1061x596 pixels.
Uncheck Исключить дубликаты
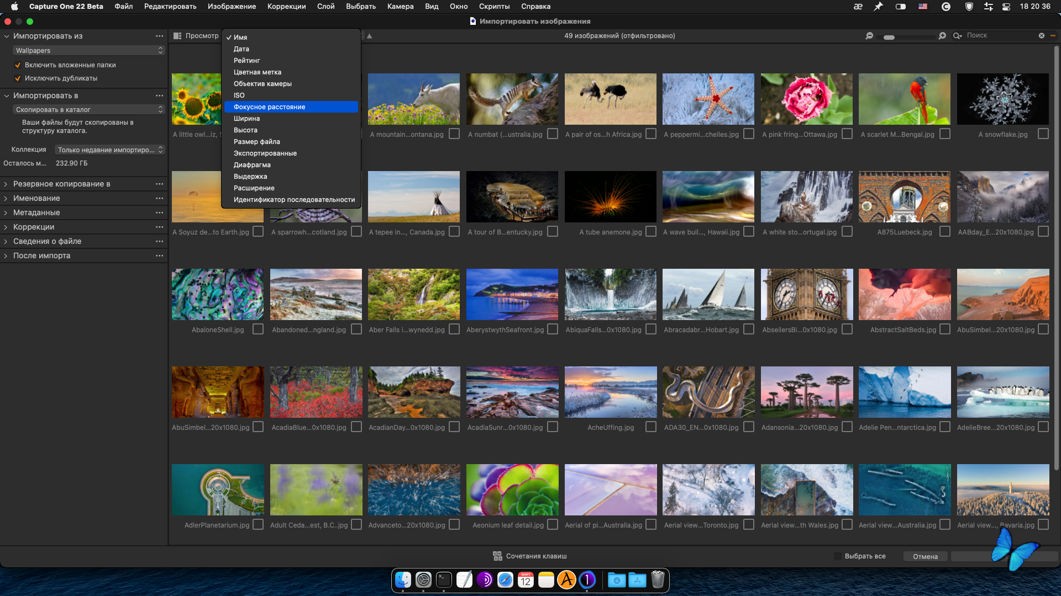pyautogui.click(x=18, y=78)
